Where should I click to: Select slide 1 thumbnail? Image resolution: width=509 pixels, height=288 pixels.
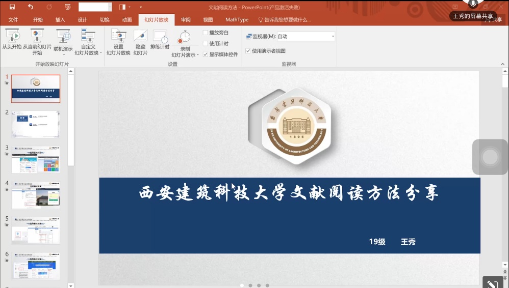point(36,89)
